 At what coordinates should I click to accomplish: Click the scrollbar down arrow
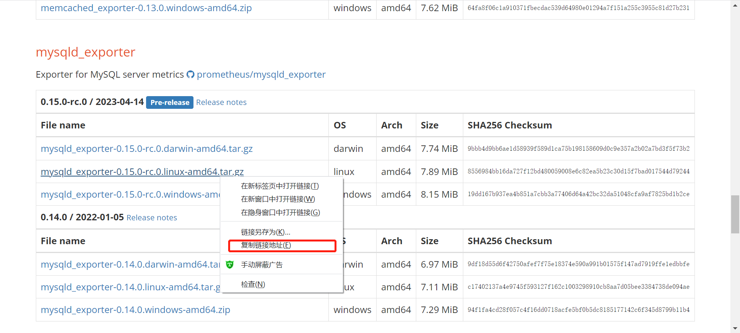(x=735, y=328)
